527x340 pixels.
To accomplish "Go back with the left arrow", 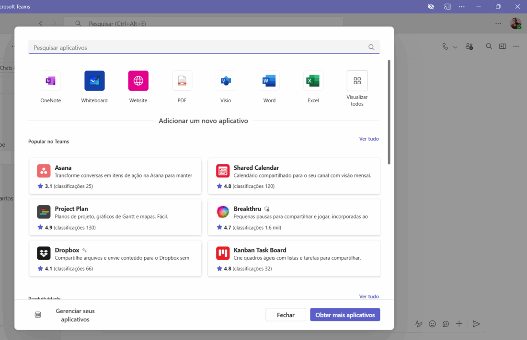I will coord(41,23).
